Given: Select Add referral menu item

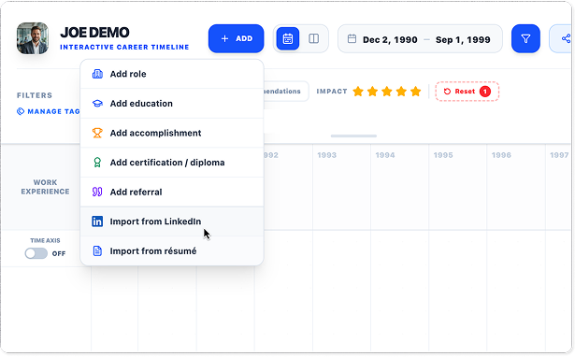Looking at the screenshot, I should (172, 192).
